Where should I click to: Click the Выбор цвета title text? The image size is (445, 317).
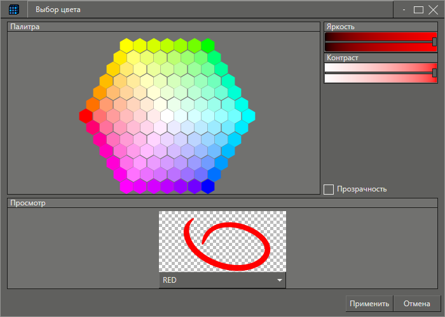pyautogui.click(x=58, y=10)
